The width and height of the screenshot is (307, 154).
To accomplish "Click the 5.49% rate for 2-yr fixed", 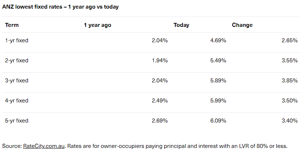I will [x=218, y=61].
